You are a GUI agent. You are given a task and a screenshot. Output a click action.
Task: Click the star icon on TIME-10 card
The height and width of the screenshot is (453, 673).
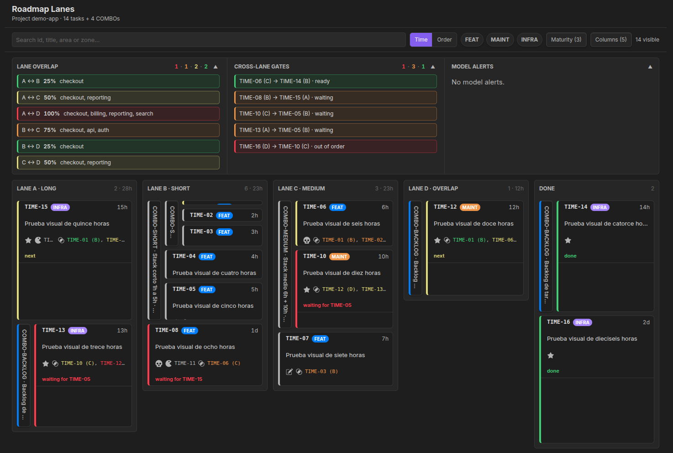pos(307,290)
